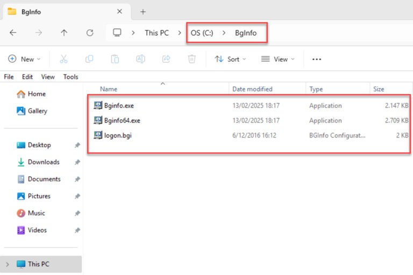413x275 pixels.
Task: Click the pin icon next to Pictures
Action: coord(77,196)
